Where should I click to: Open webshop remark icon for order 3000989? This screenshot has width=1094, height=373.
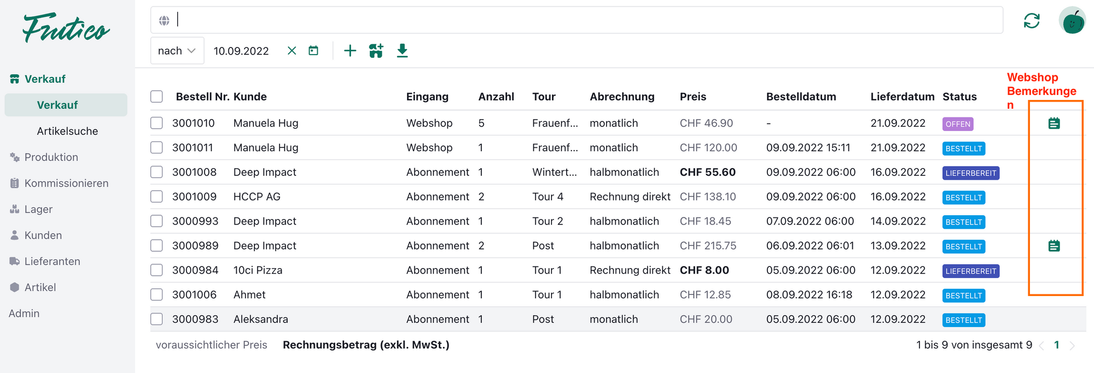(1054, 246)
